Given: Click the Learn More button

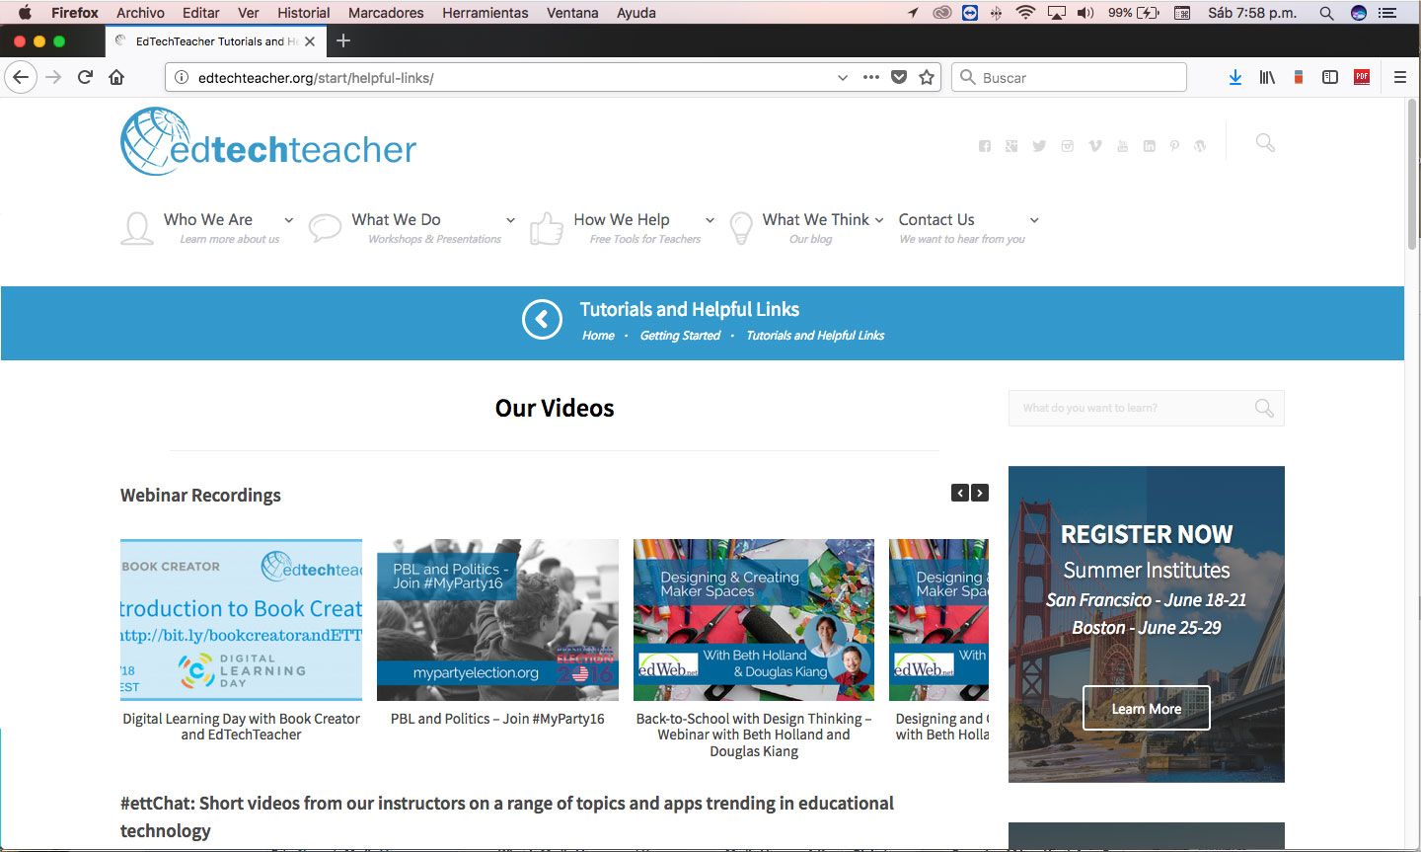Looking at the screenshot, I should tap(1147, 709).
